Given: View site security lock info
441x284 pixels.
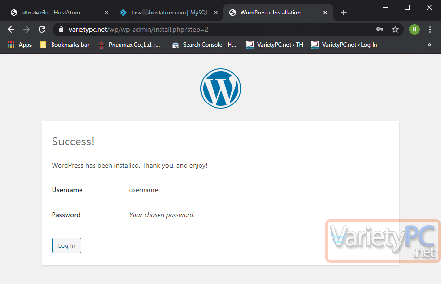Looking at the screenshot, I should click(x=61, y=29).
